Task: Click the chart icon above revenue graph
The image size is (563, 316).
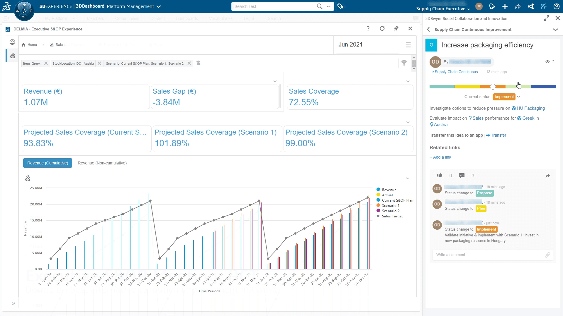Action: 28,178
